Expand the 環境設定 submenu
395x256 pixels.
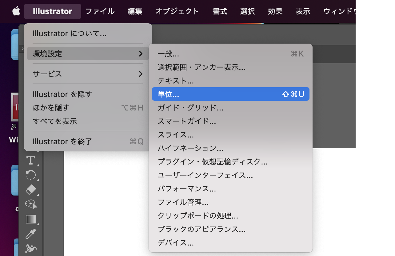point(88,54)
